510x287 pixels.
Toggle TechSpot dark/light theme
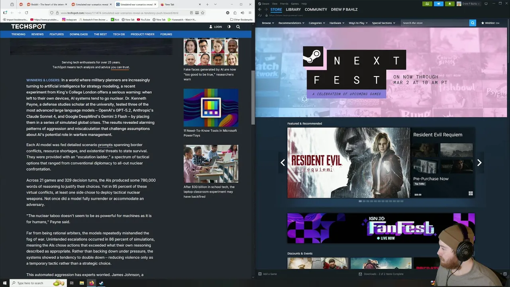tap(229, 27)
